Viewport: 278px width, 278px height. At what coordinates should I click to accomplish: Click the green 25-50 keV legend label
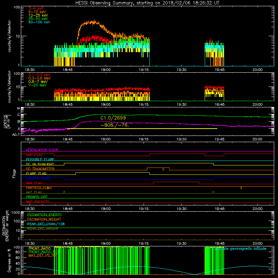[38, 19]
